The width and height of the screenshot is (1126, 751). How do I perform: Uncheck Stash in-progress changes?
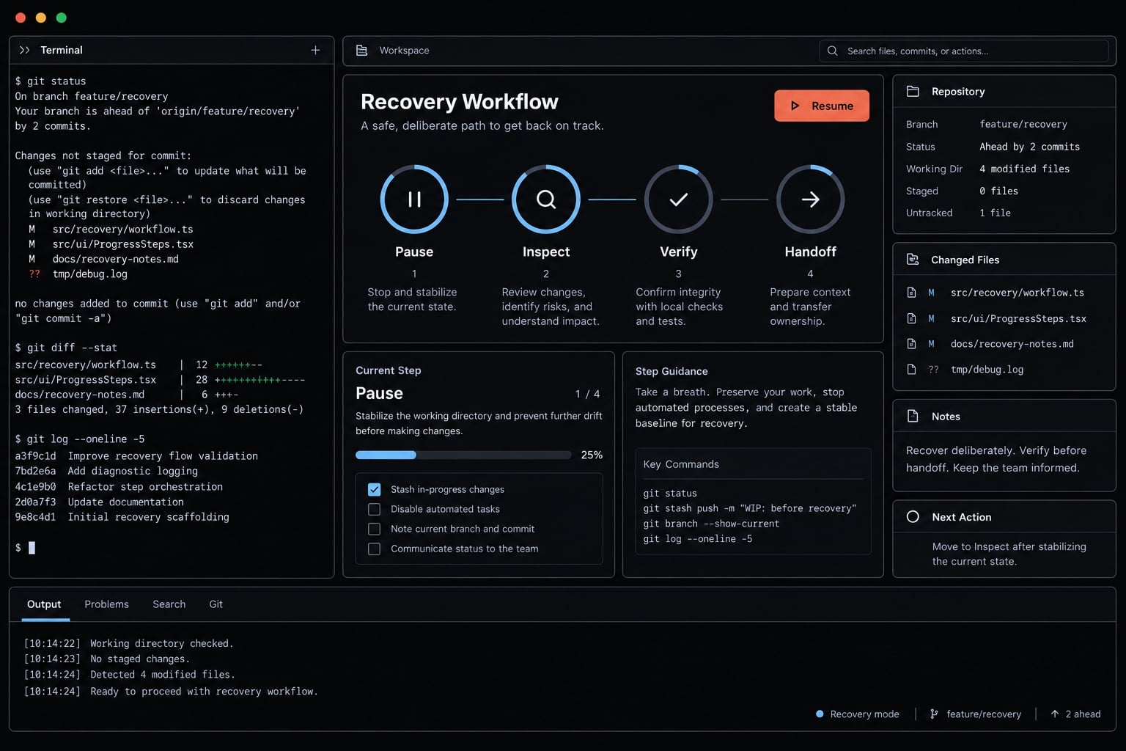tap(374, 489)
